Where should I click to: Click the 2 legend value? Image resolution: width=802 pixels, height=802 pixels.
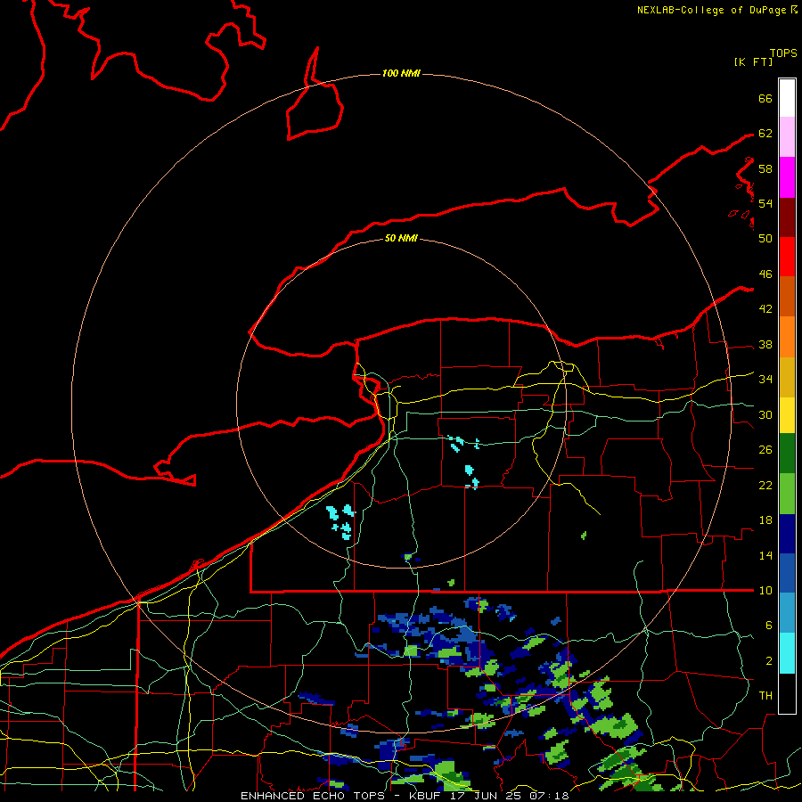[768, 661]
